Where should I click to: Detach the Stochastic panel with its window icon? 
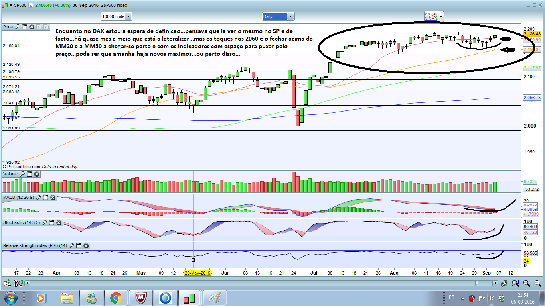(51, 222)
